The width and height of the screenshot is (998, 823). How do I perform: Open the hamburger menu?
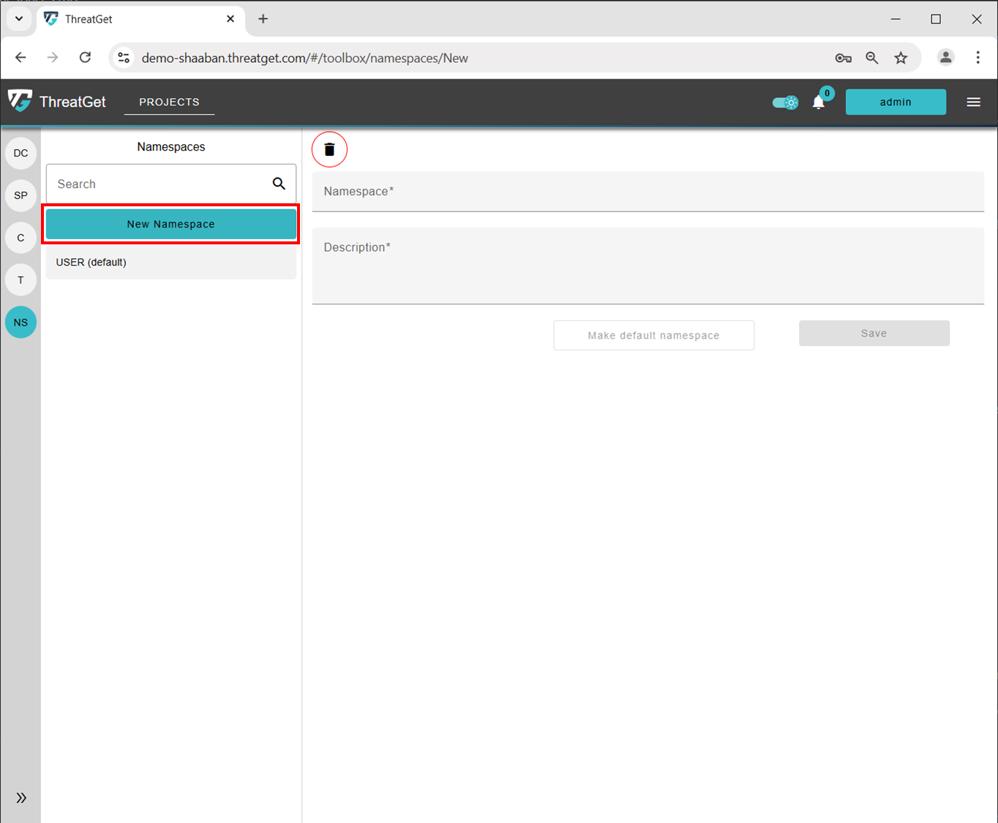[973, 102]
